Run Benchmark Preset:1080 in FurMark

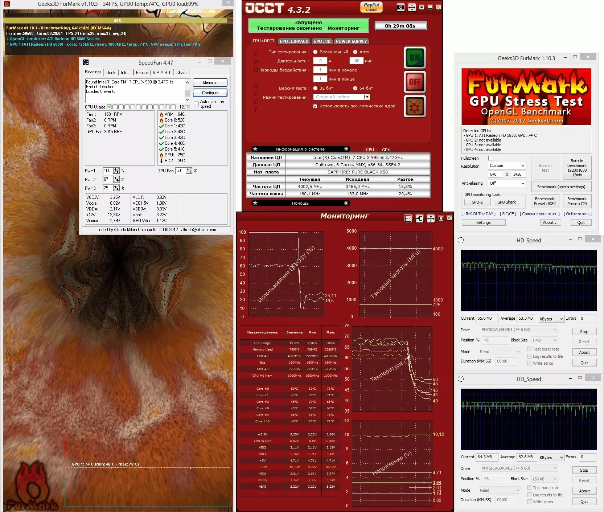(545, 201)
